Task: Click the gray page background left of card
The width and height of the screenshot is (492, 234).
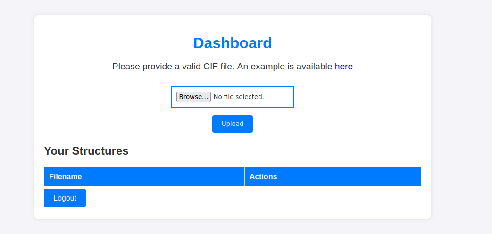Action: pyautogui.click(x=17, y=118)
